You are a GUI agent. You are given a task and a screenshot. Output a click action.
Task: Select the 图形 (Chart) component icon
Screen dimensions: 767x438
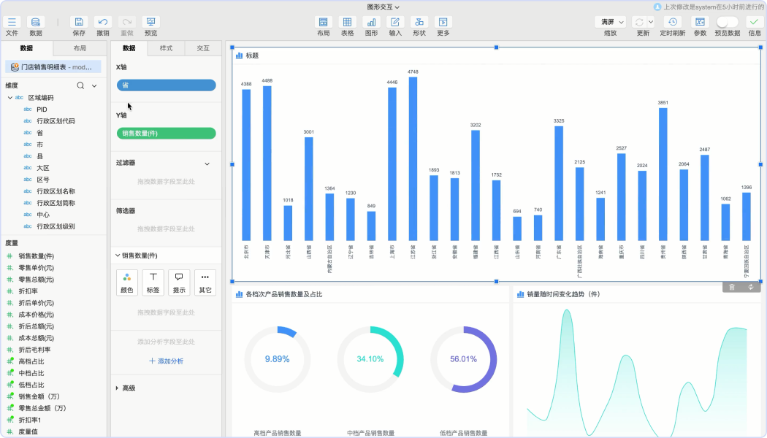coord(371,23)
